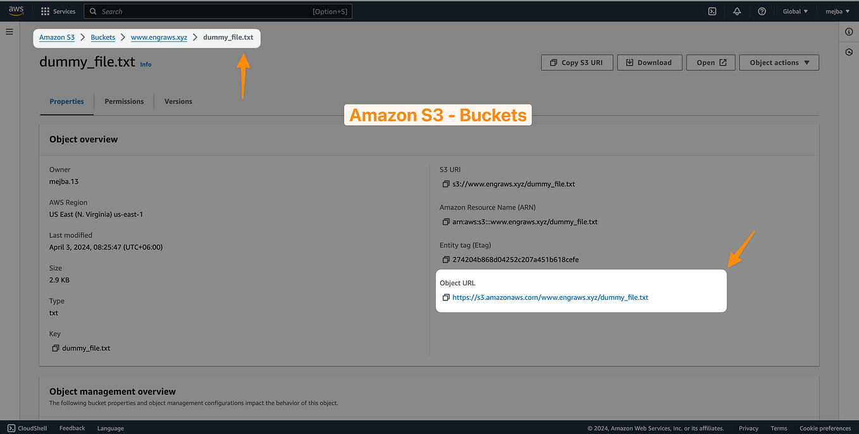Screen dimensions: 859x434
Task: Launch CloudShell from the top navigation bar
Action: pyautogui.click(x=712, y=11)
